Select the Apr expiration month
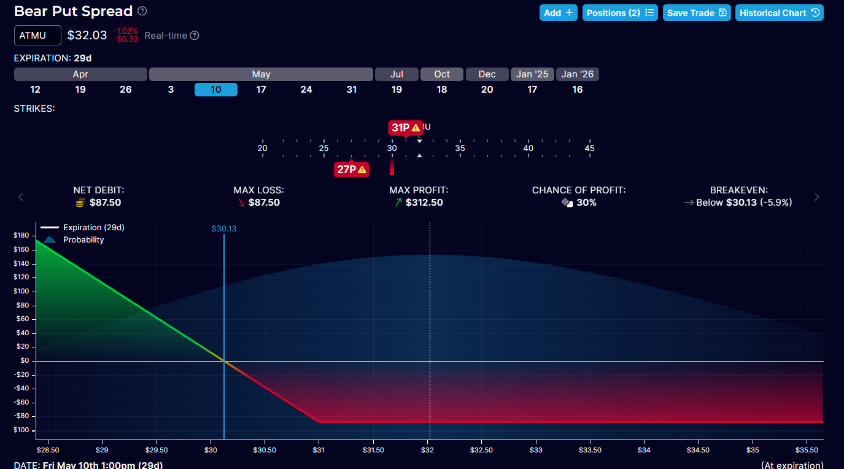This screenshot has height=469, width=844. pyautogui.click(x=80, y=74)
